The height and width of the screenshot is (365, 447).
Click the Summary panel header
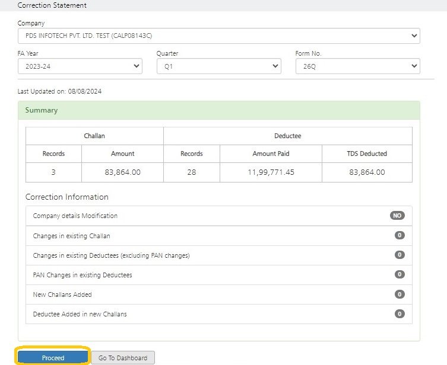218,110
